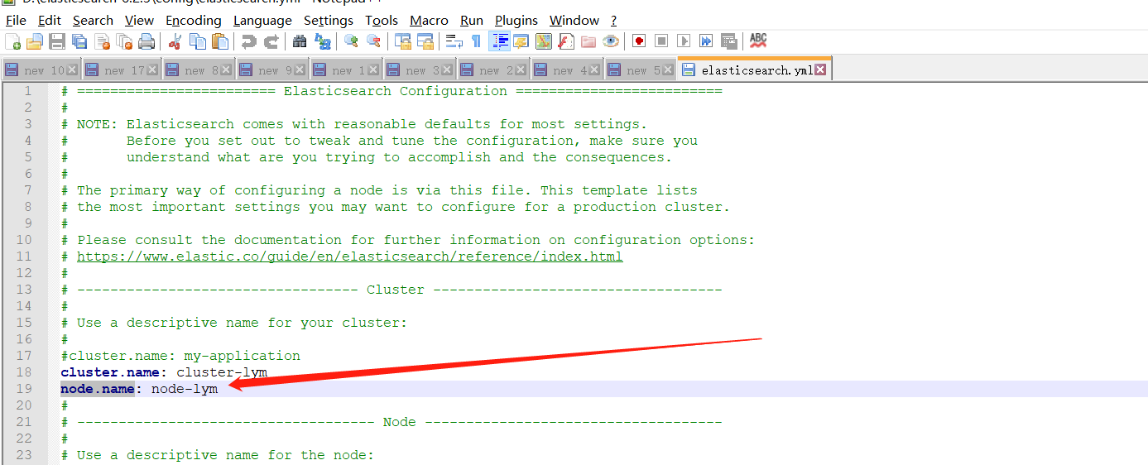Open the Language menu

[262, 20]
